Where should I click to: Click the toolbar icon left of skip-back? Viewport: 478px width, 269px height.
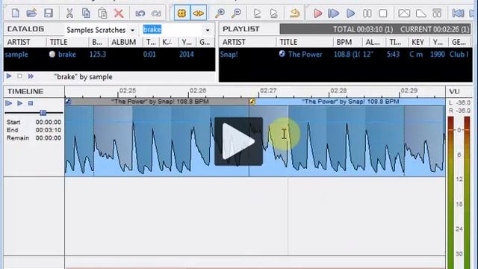click(437, 13)
